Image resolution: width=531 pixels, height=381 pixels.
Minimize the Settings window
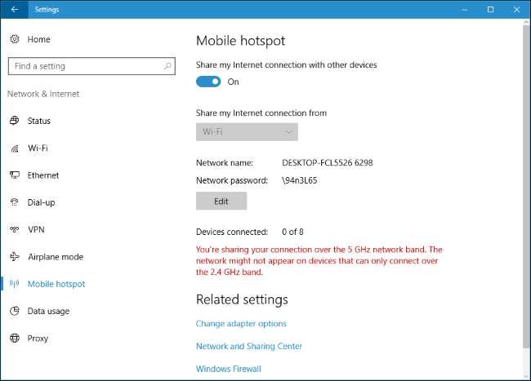pos(465,10)
